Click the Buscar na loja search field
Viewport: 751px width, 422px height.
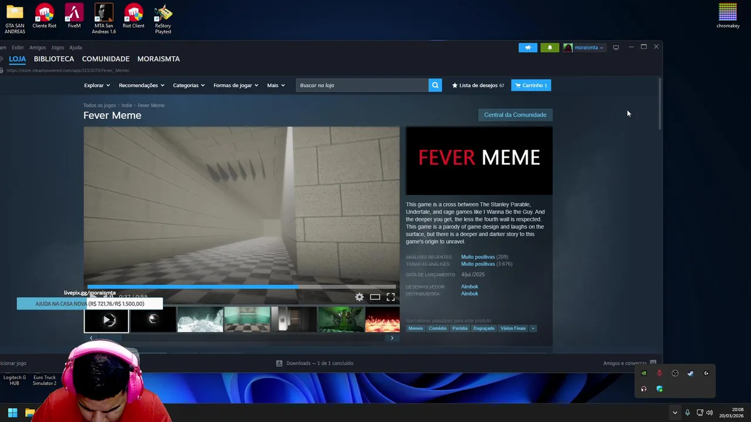point(362,86)
